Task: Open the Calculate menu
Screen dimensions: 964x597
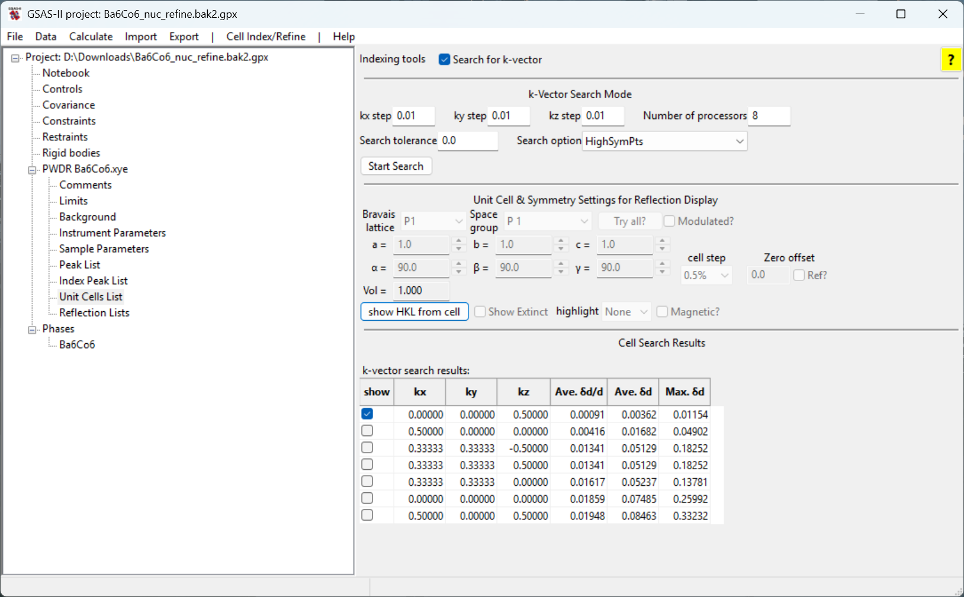Action: pyautogui.click(x=91, y=37)
